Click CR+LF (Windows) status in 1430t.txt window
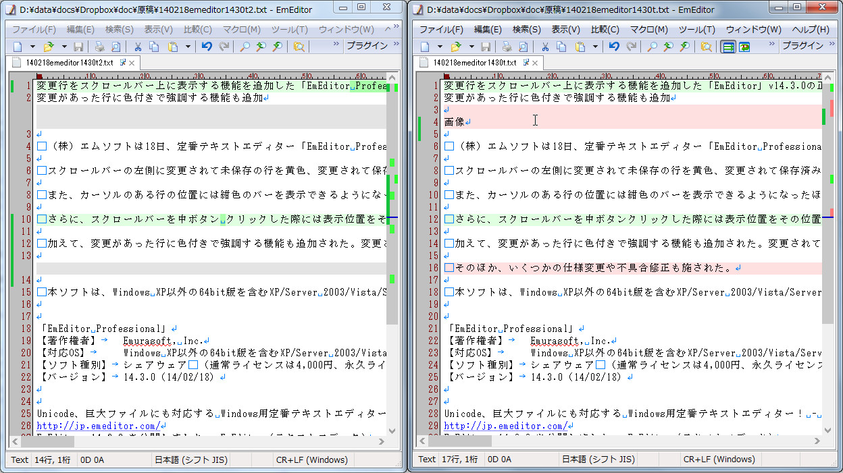The image size is (843, 473). 719,460
